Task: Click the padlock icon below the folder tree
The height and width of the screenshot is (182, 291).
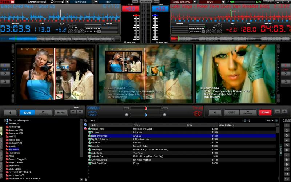Action: [85, 179]
